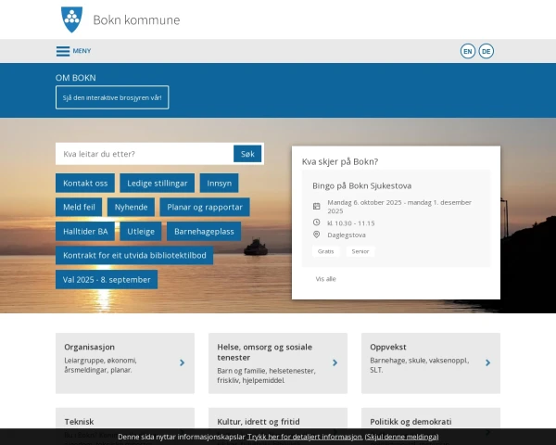The image size is (556, 445).
Task: Open the hamburger MENY icon
Action: click(x=63, y=51)
